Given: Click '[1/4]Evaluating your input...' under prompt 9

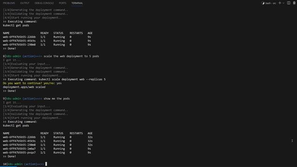Looking at the screenshot, I should tap(26, 106).
